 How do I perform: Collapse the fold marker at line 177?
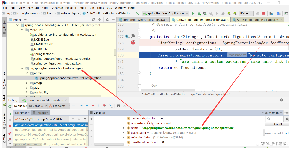pos(139,36)
